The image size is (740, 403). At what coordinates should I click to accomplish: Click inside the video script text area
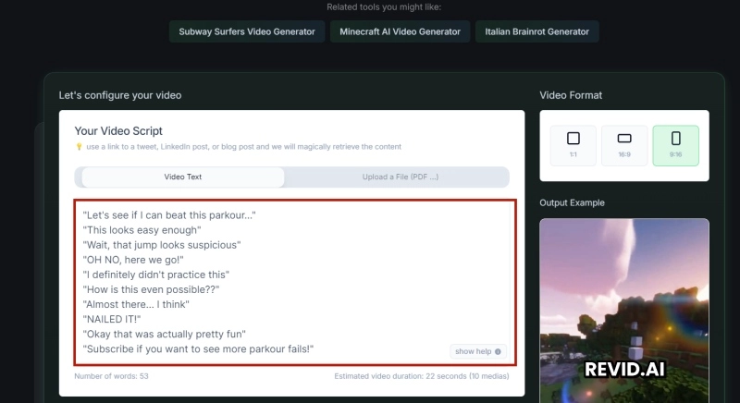point(295,282)
